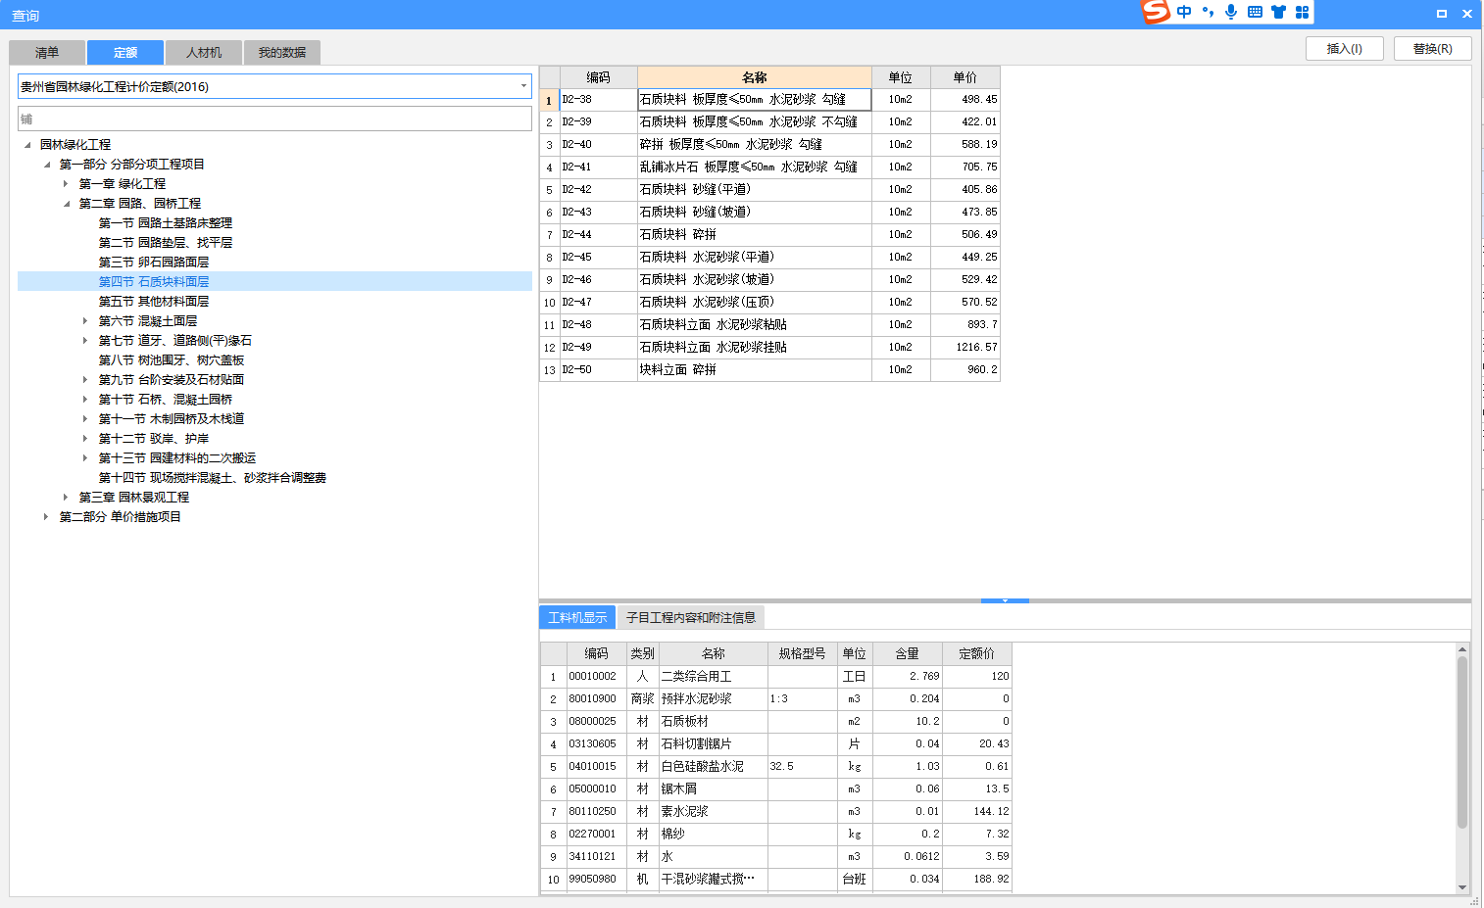Close the 查询 window

point(1467,14)
